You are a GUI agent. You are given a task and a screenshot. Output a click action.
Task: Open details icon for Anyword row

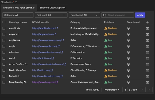click(x=147, y=34)
